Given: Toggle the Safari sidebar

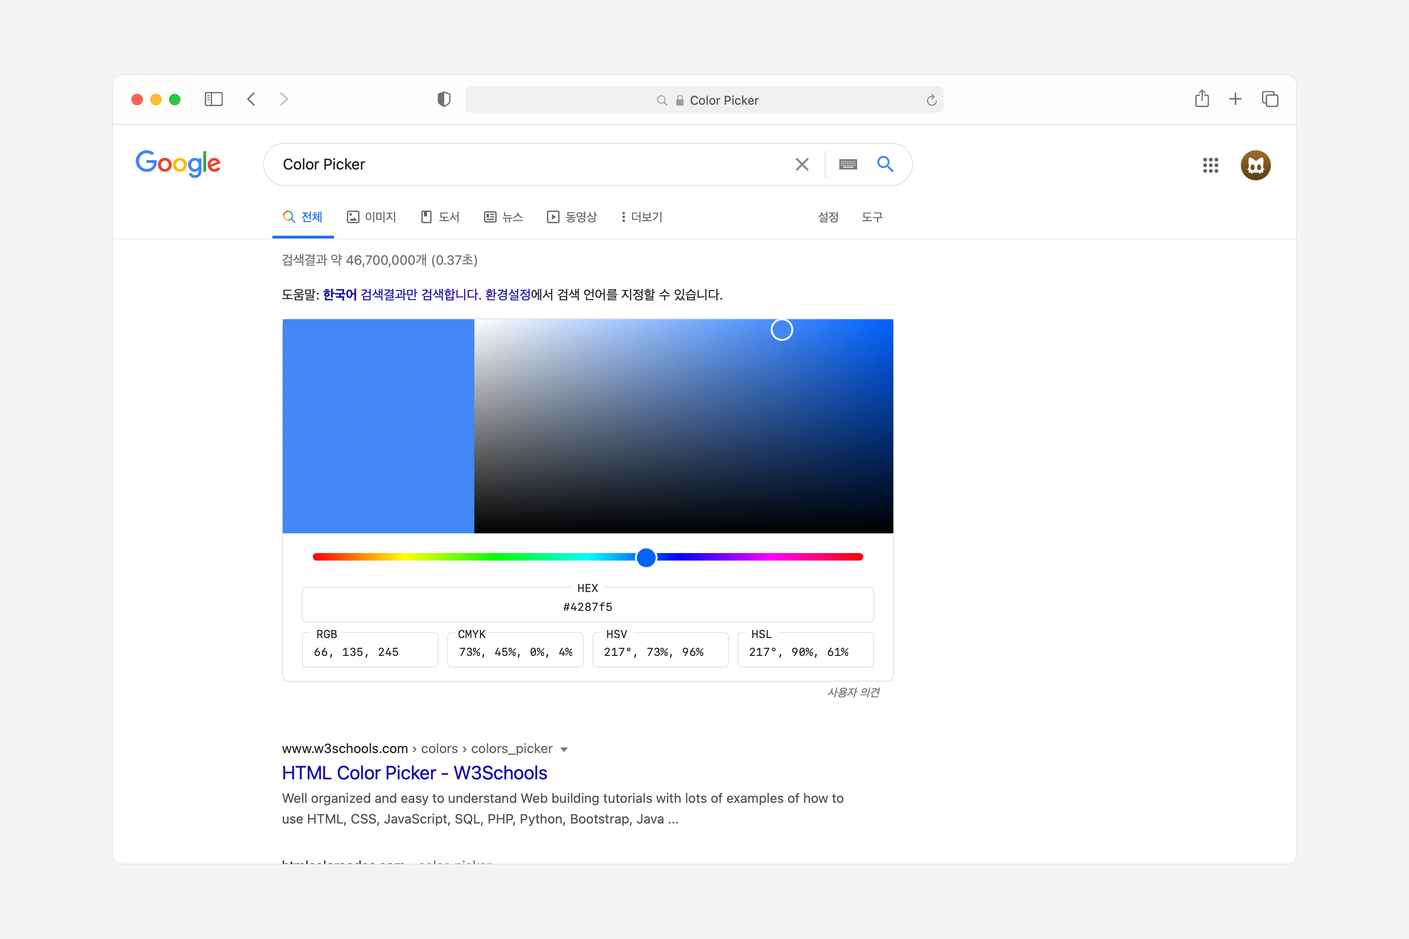Looking at the screenshot, I should [213, 99].
